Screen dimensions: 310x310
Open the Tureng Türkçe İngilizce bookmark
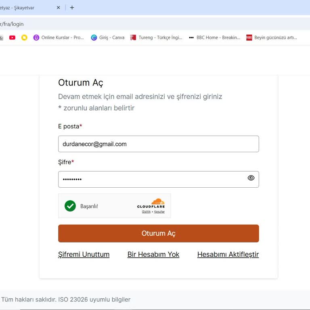(x=156, y=38)
